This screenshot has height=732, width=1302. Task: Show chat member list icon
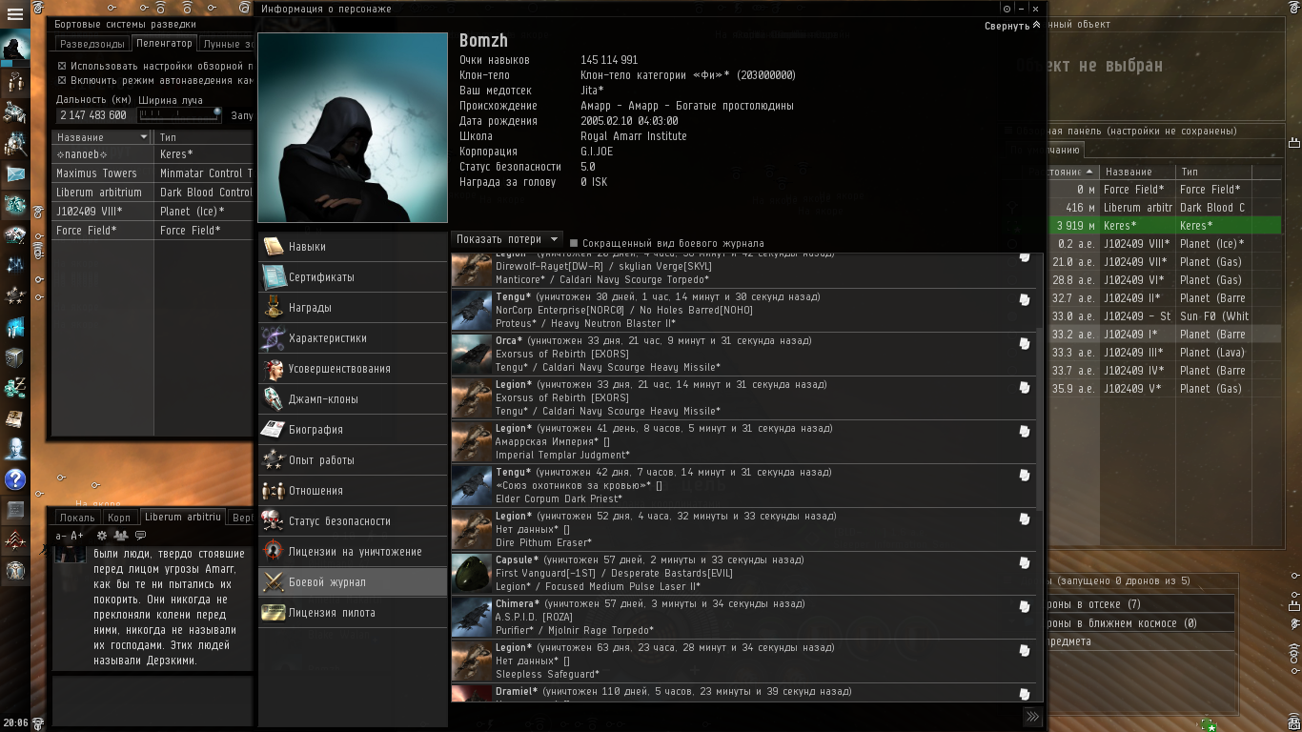point(121,536)
